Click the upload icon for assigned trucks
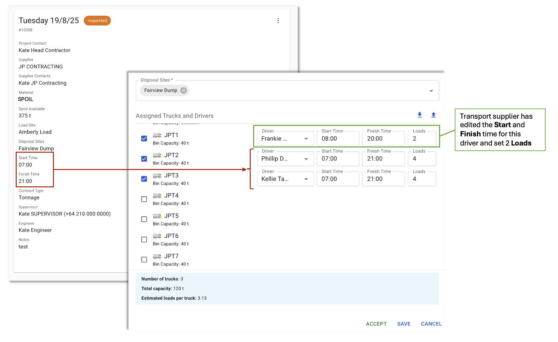Viewport: 558px width, 342px height. point(433,115)
